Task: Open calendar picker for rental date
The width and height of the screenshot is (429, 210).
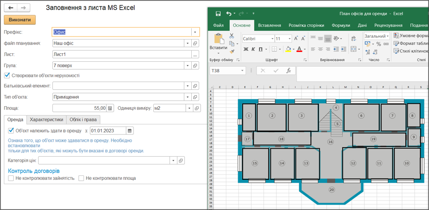Action: point(129,131)
